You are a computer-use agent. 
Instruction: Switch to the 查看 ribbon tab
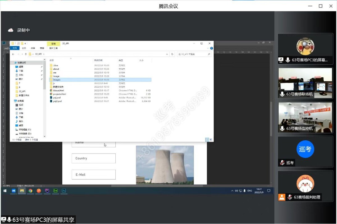tap(42, 48)
